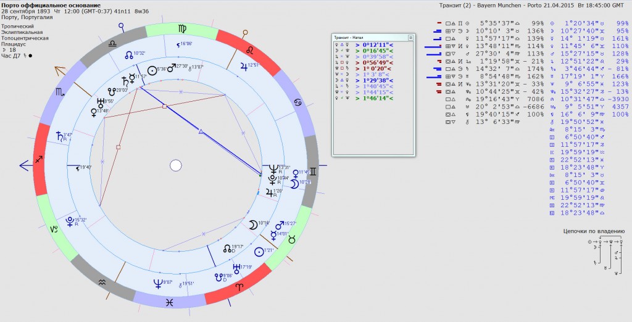Close the Транзит - Натал aspect panel
The image size is (632, 322).
(410, 38)
